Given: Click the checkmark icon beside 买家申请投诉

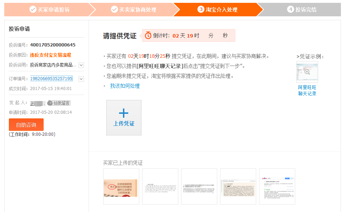Looking at the screenshot, I should tap(33, 9).
